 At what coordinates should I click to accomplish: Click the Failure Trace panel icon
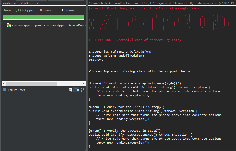4,90
